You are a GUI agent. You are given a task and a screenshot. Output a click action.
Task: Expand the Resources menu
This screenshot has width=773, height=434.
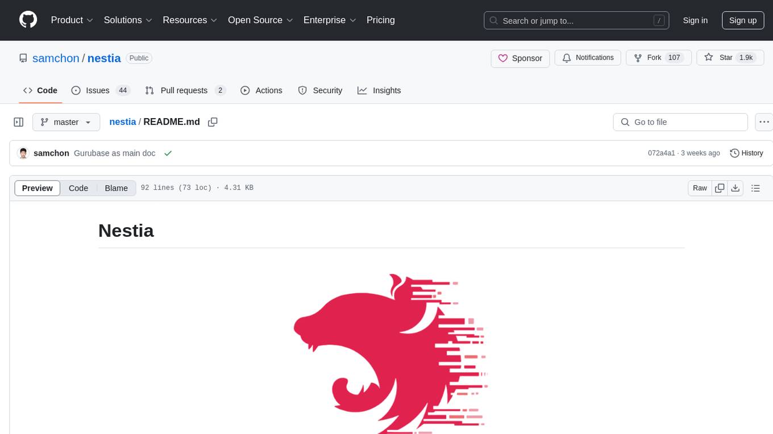(x=190, y=20)
